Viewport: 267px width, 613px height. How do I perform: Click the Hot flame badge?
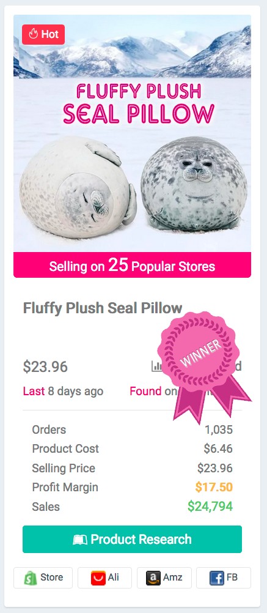click(43, 34)
